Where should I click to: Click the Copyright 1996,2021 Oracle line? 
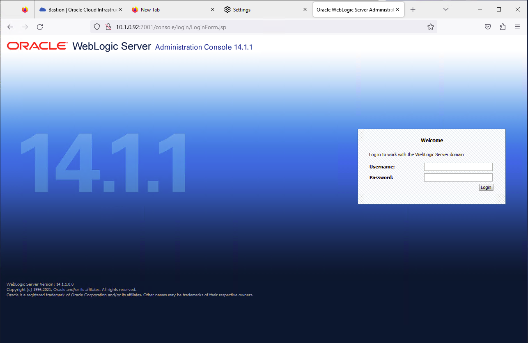click(71, 289)
